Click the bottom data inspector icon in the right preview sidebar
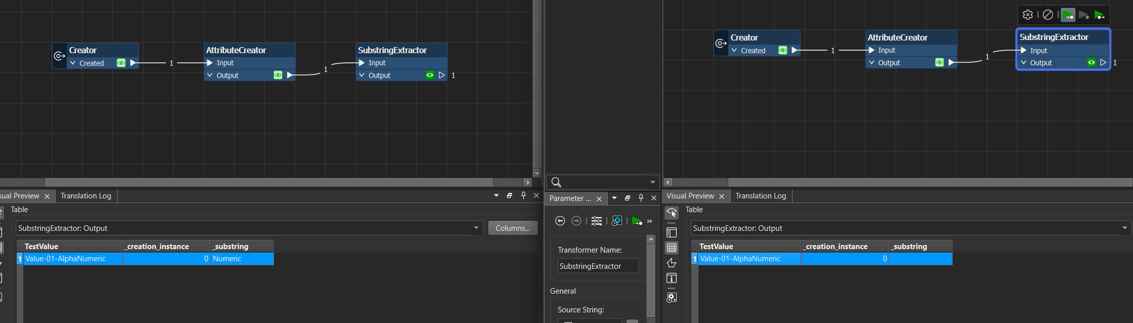Screen dimensions: 1133x323 672,298
